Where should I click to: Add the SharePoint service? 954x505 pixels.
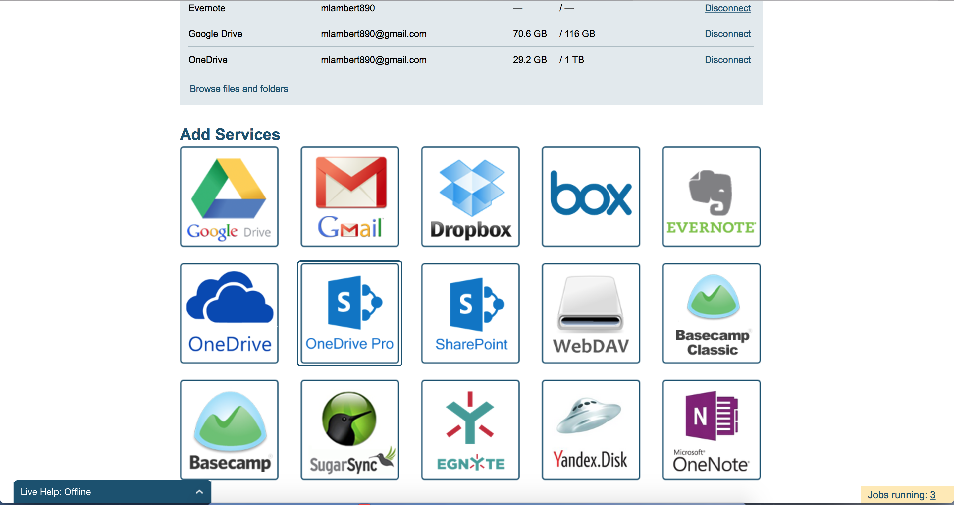pos(470,313)
